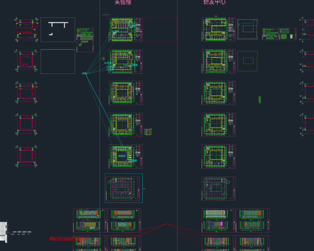
Task: Click the small legend lines above first 实验楼 plan
Action: coord(106,14)
